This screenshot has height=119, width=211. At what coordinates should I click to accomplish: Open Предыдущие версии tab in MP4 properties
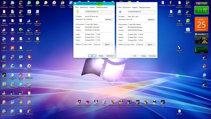tap(144, 8)
